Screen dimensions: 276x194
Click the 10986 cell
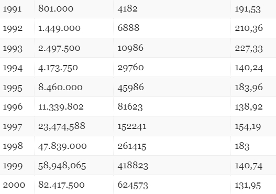point(130,48)
